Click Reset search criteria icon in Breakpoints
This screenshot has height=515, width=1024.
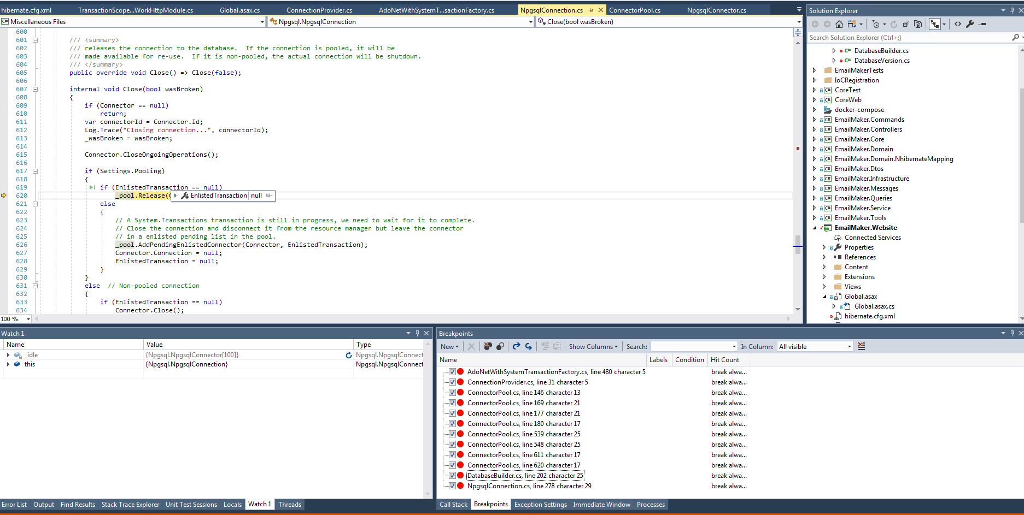862,346
